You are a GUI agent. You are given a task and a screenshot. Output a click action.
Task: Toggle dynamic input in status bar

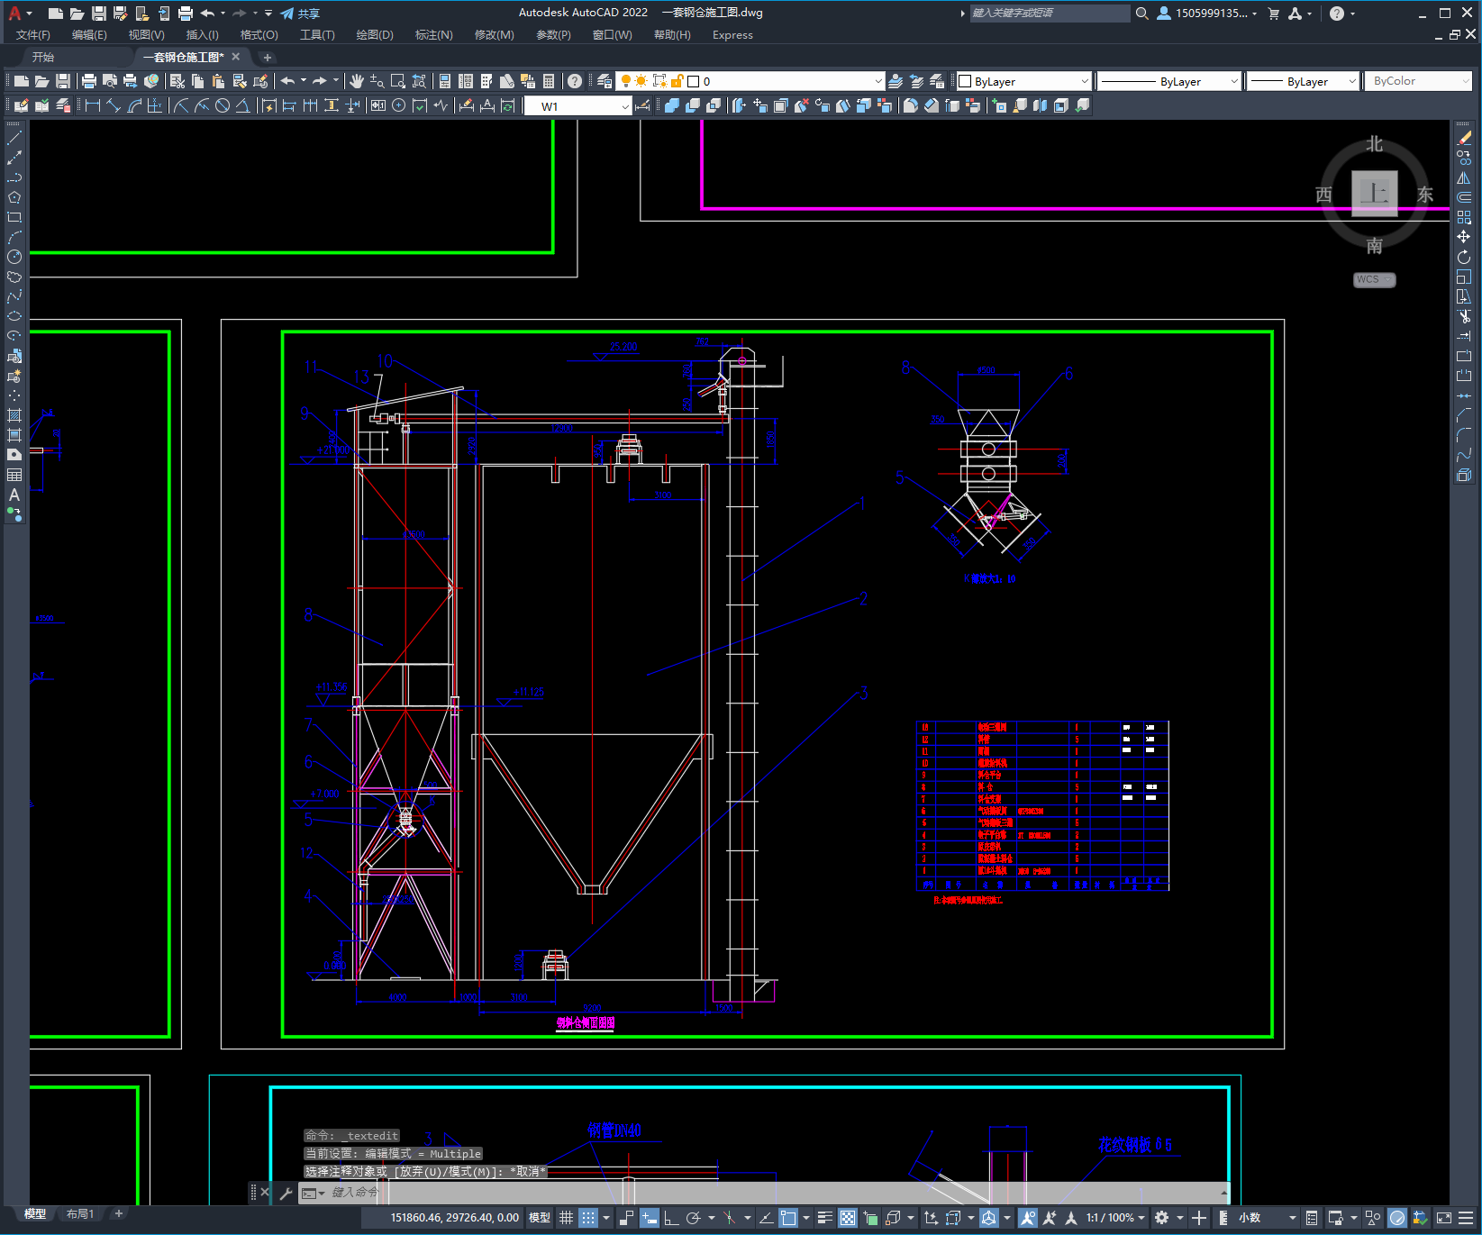tap(650, 1218)
